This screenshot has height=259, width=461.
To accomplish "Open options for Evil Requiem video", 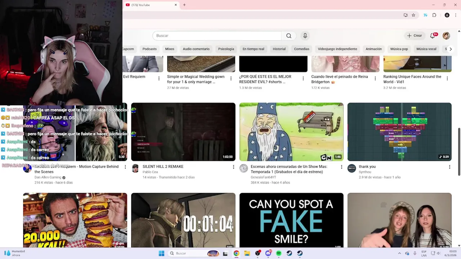I will coord(159,78).
